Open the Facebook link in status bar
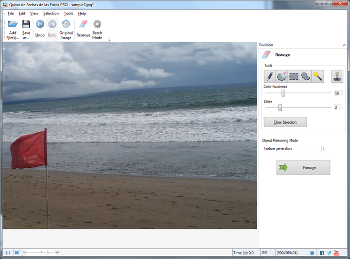The height and width of the screenshot is (259, 350). [322, 253]
